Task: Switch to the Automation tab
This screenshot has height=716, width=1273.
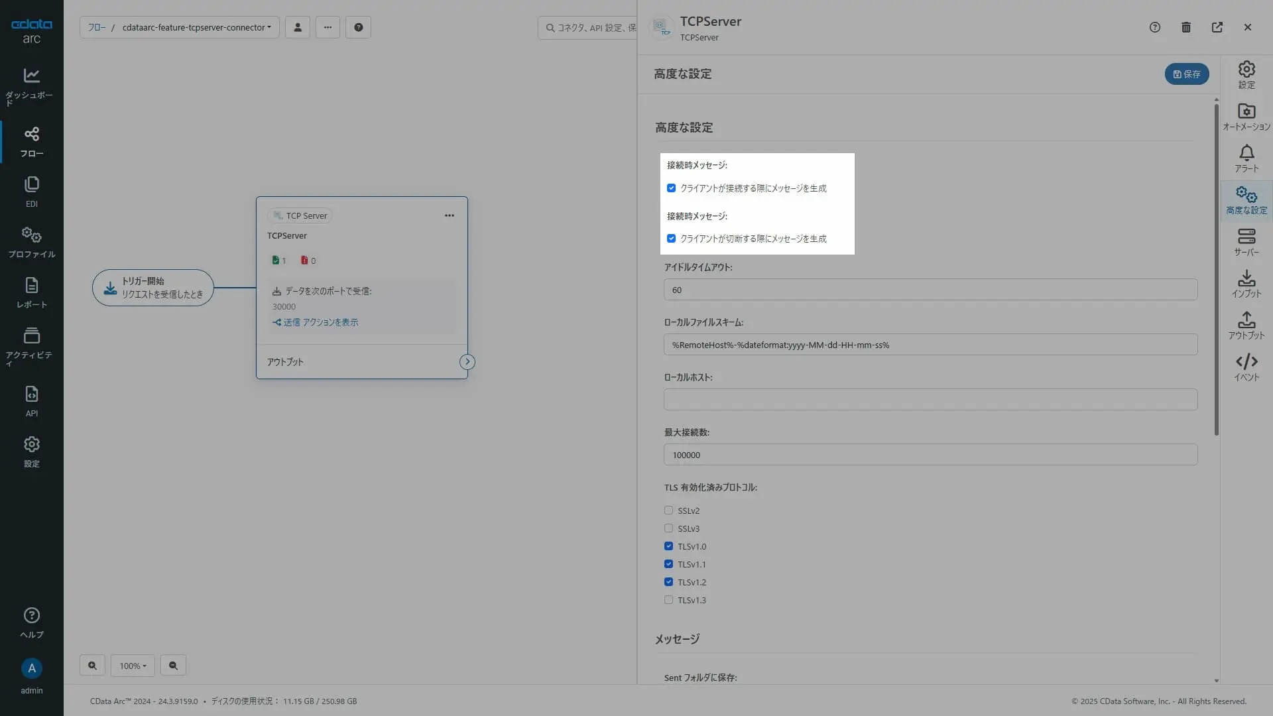Action: pyautogui.click(x=1246, y=117)
